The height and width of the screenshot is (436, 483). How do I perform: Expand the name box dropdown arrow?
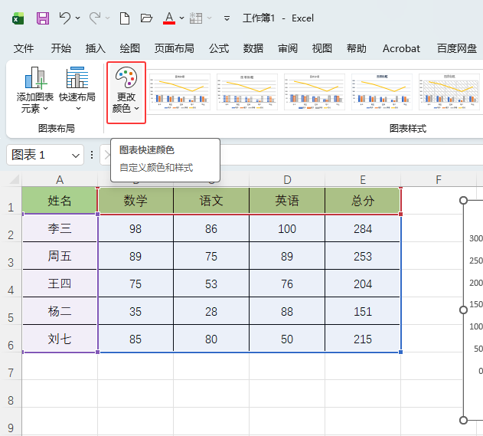pyautogui.click(x=76, y=156)
